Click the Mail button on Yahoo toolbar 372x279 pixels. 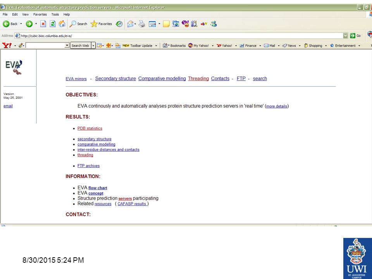pyautogui.click(x=270, y=46)
